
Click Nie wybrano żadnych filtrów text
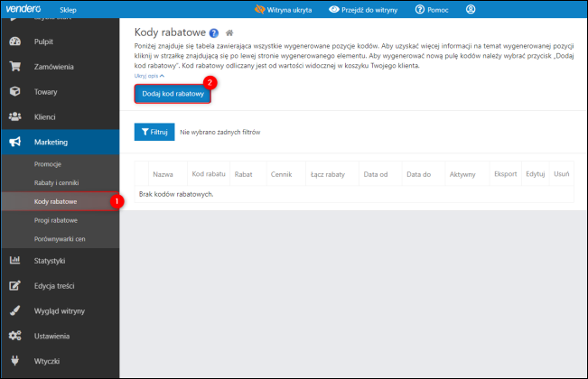click(220, 132)
